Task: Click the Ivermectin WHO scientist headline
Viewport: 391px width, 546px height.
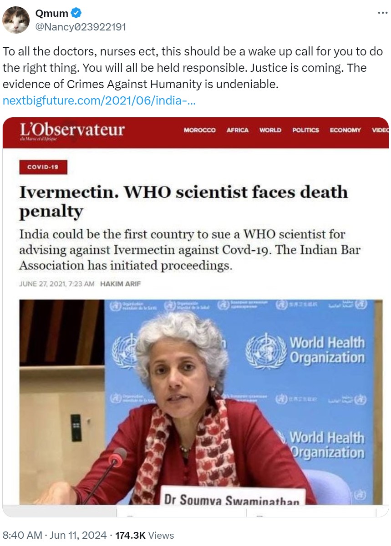Action: click(183, 201)
